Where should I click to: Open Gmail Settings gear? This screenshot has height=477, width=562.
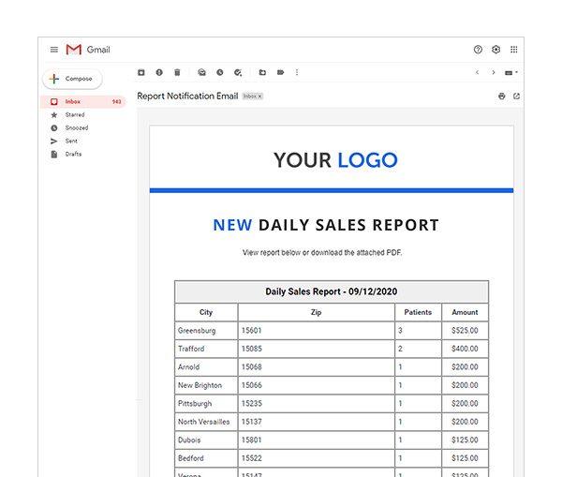click(496, 50)
